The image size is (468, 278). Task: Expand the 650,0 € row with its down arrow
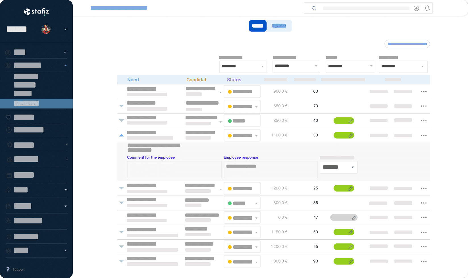pyautogui.click(x=121, y=106)
